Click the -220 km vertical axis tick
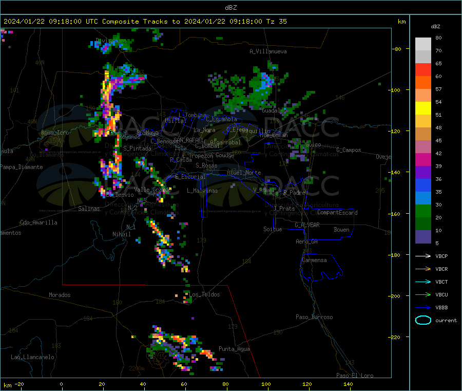Screen dimensions: 462x391 pyautogui.click(x=395, y=338)
